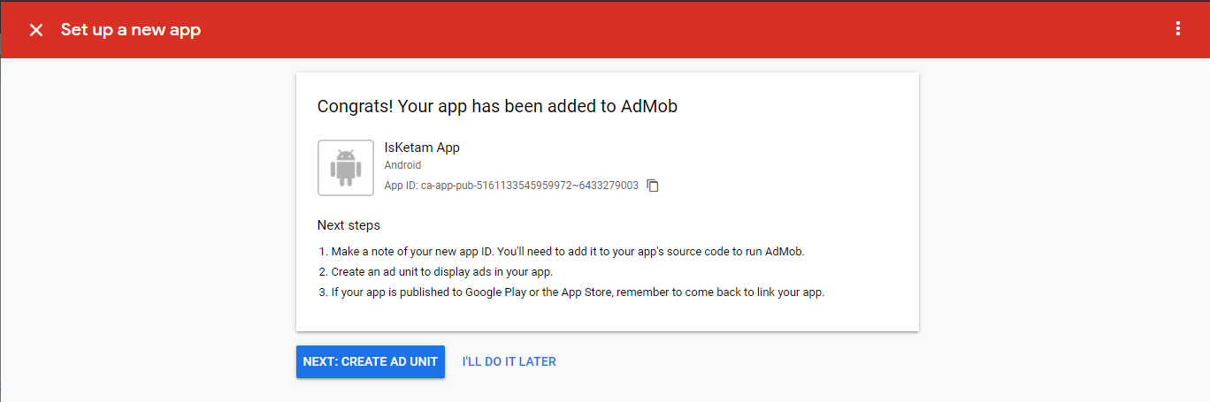This screenshot has height=402, width=1210.
Task: Click the ca-app-pub ID number value
Action: (529, 186)
